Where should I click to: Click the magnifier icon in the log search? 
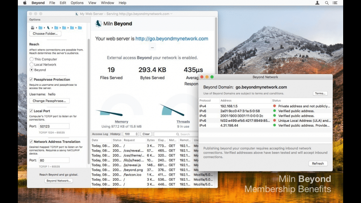click(178, 134)
